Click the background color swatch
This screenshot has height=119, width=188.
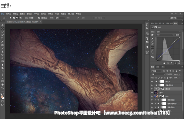(x=3, y=98)
